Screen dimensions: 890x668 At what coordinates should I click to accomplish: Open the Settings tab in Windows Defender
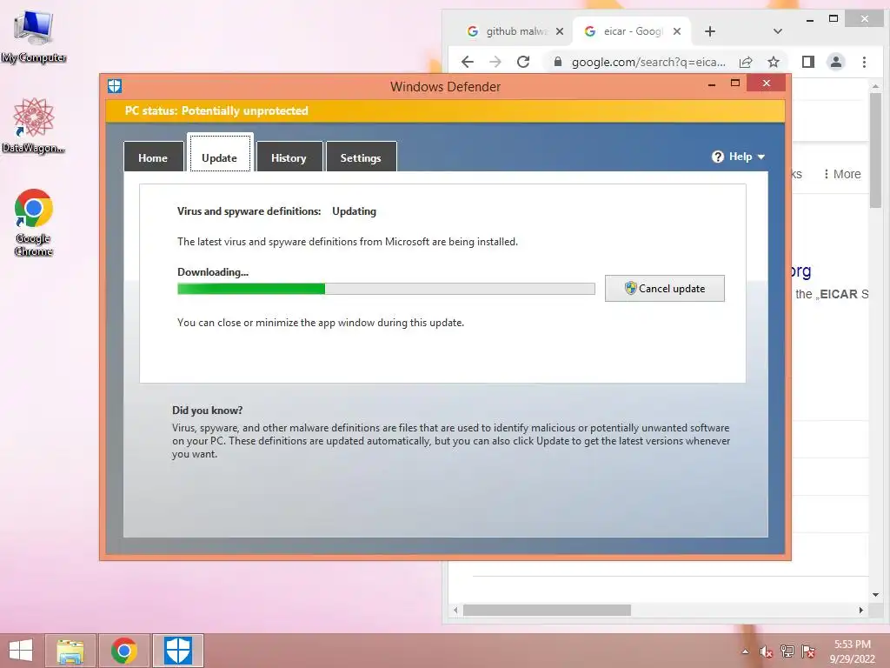(361, 157)
